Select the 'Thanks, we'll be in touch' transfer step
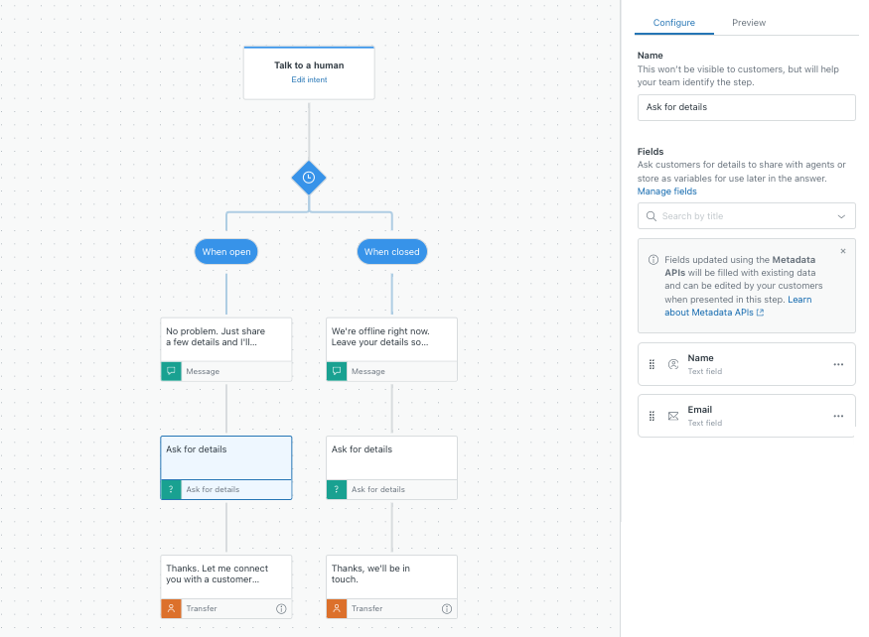Screen dimensions: 869x637 (x=391, y=576)
